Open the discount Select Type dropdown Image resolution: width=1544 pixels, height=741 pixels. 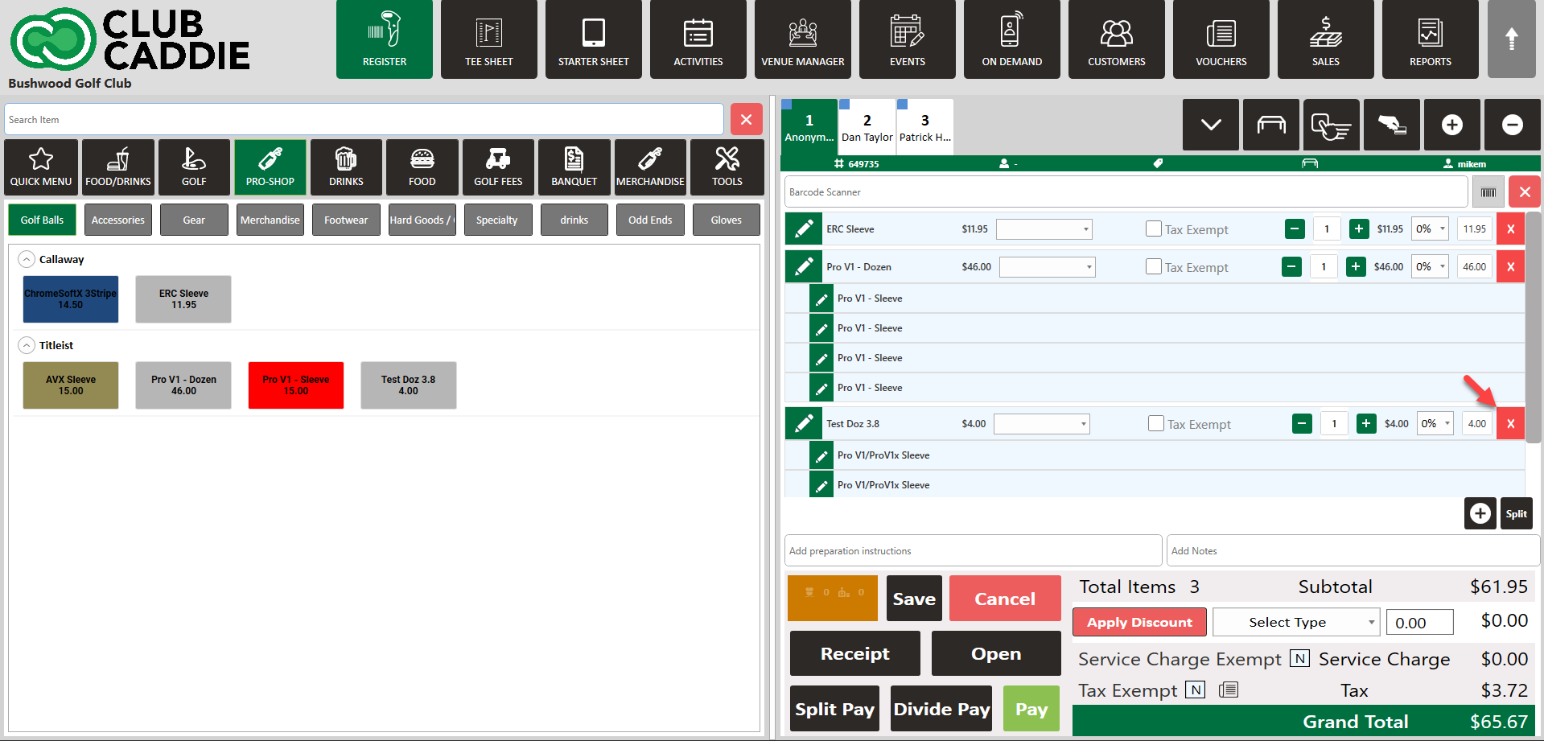click(x=1295, y=622)
